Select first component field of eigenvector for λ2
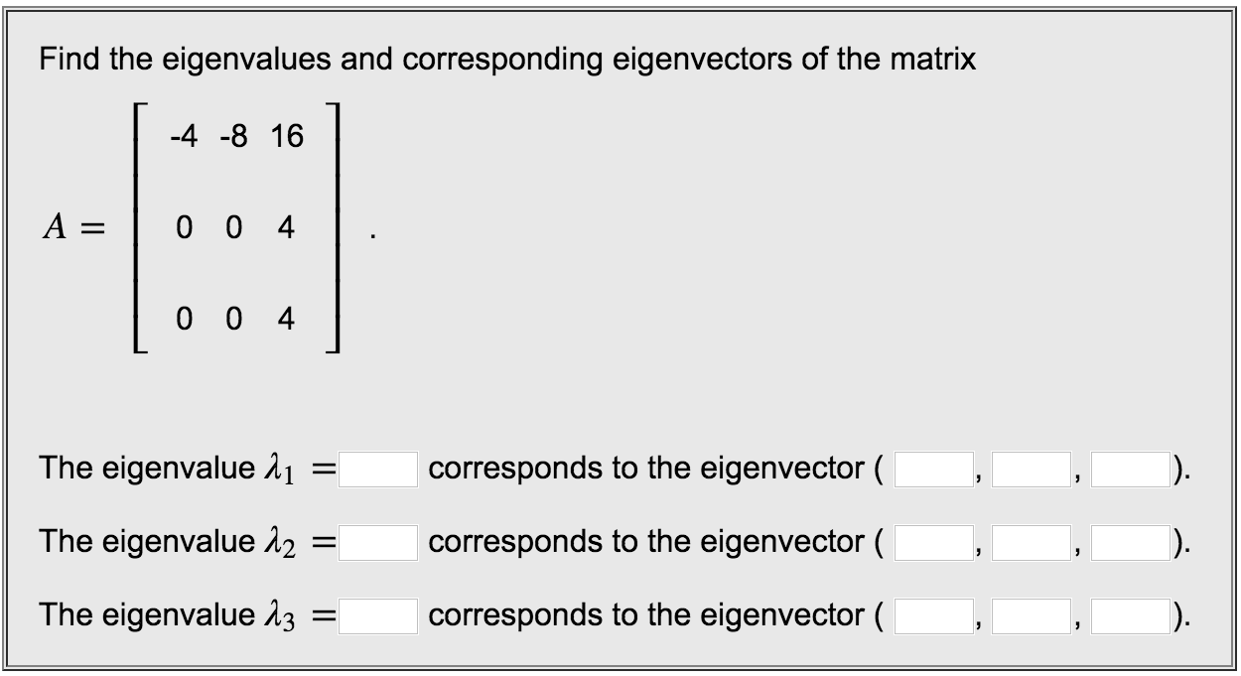 point(933,540)
